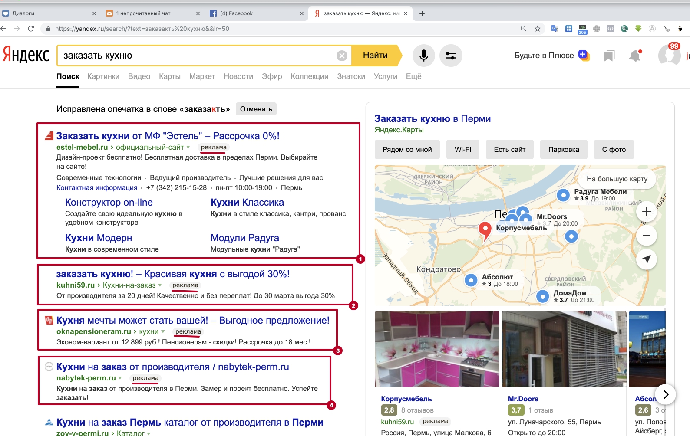Screen dimensions: 690x436
Task: Expand kuhni59.ru result dropdown arrow
Action: (160, 285)
